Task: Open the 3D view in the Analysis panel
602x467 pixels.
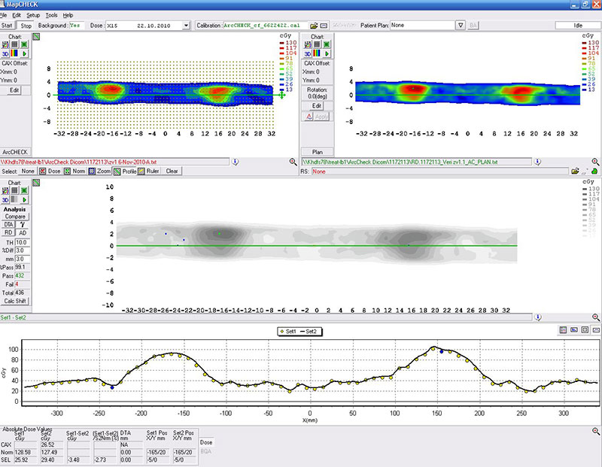Action: (5, 199)
